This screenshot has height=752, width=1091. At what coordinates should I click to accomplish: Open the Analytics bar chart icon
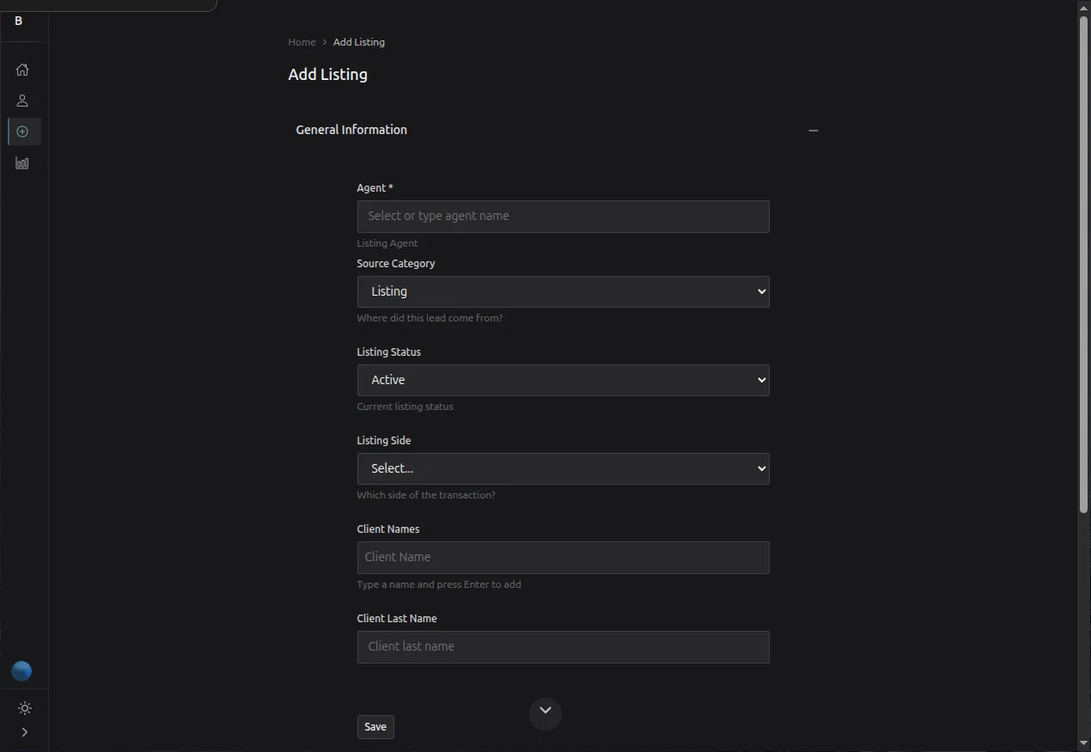pyautogui.click(x=21, y=162)
